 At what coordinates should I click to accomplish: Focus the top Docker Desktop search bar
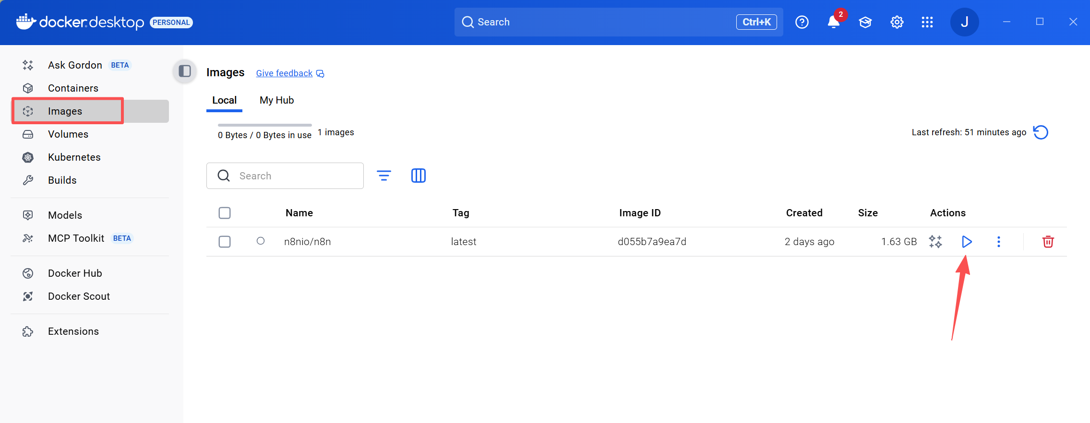click(x=619, y=22)
